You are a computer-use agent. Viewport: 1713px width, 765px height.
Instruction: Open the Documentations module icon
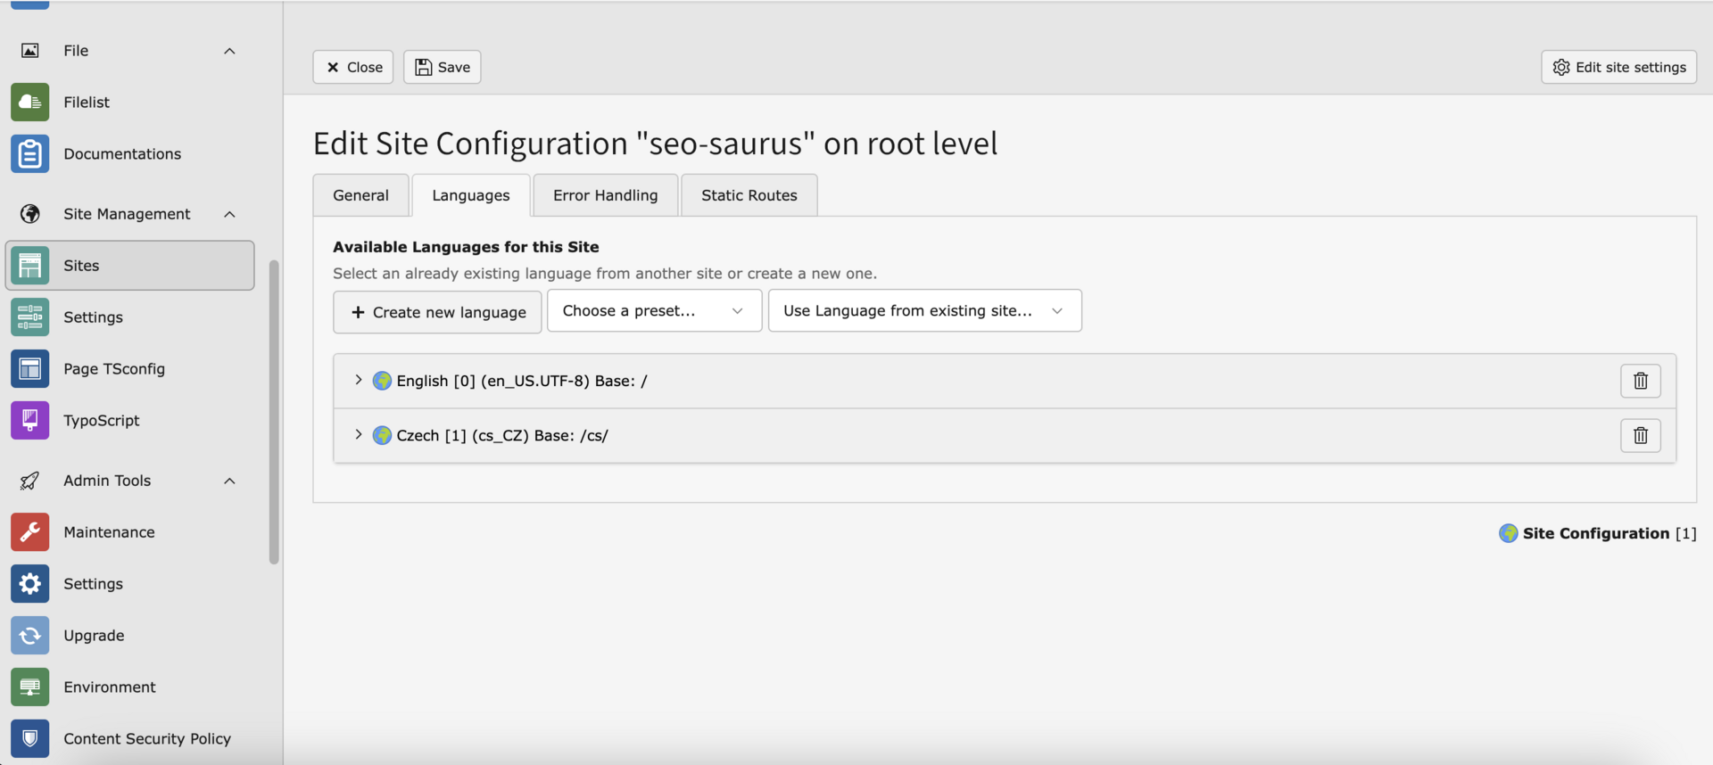pyautogui.click(x=29, y=153)
